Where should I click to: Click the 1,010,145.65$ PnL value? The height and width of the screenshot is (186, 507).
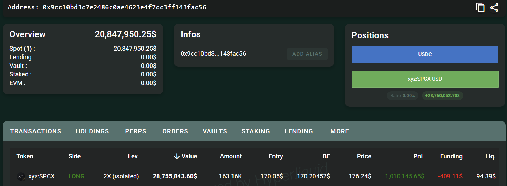(x=405, y=176)
